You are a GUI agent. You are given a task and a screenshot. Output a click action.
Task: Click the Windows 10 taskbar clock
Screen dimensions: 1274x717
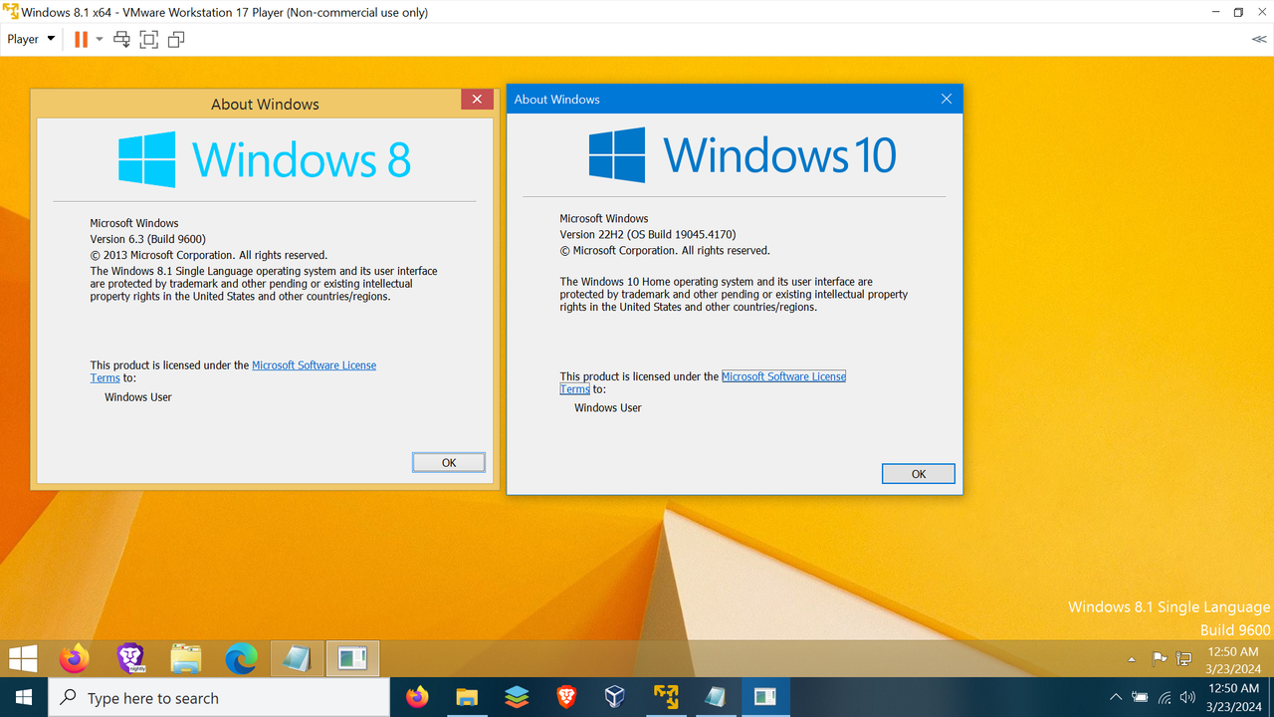coord(1233,697)
